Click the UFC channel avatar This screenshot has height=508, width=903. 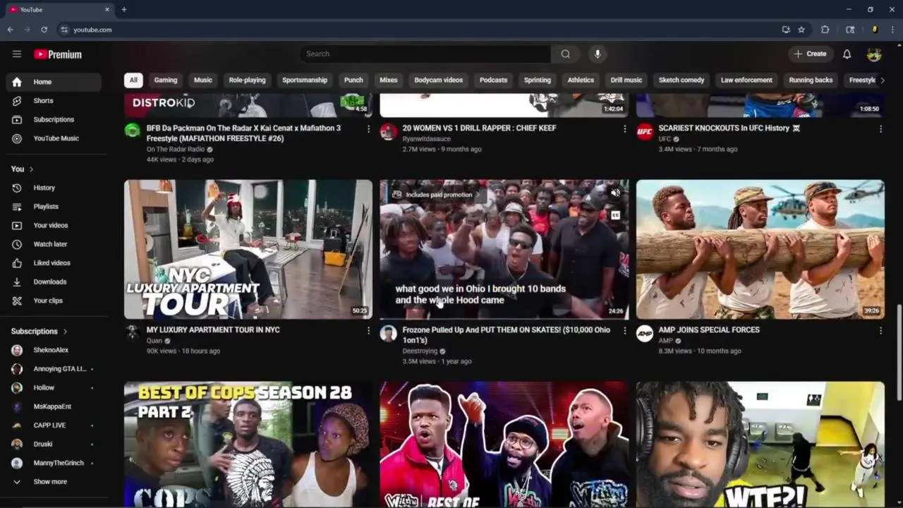point(645,131)
